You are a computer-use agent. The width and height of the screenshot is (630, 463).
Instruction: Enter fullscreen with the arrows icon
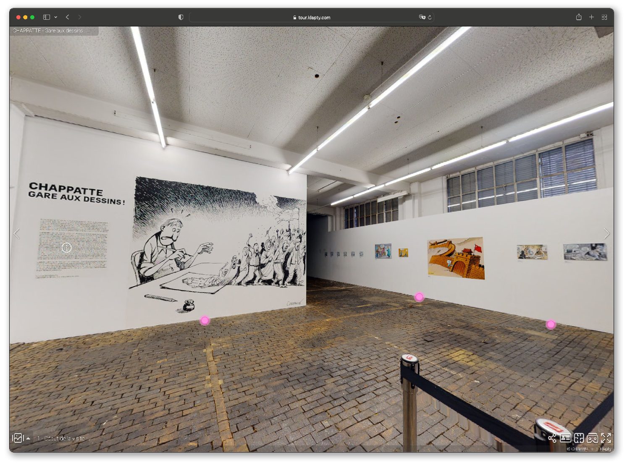(606, 438)
